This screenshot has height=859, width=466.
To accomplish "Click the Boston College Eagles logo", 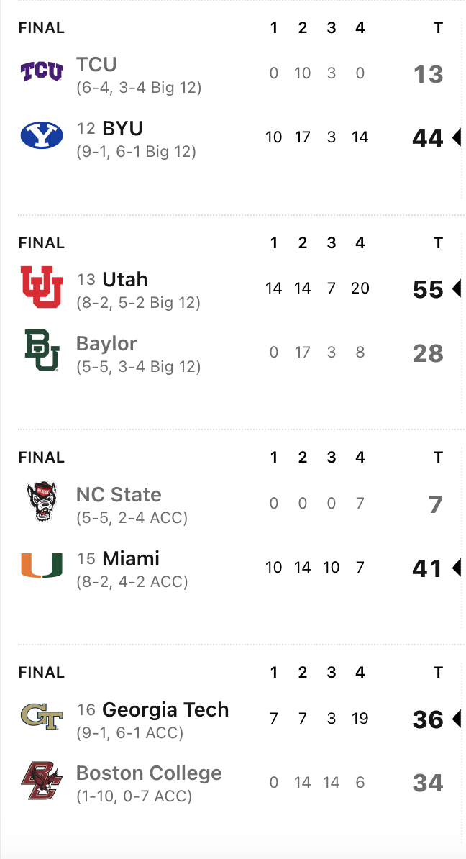I will pyautogui.click(x=41, y=781).
